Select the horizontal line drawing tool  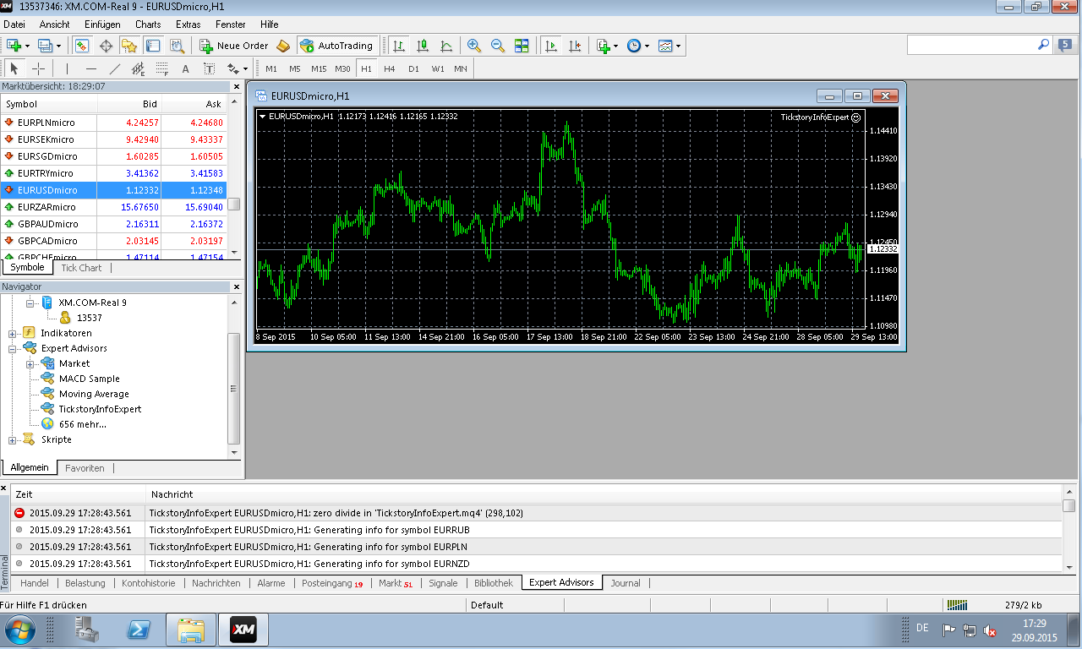pyautogui.click(x=90, y=68)
